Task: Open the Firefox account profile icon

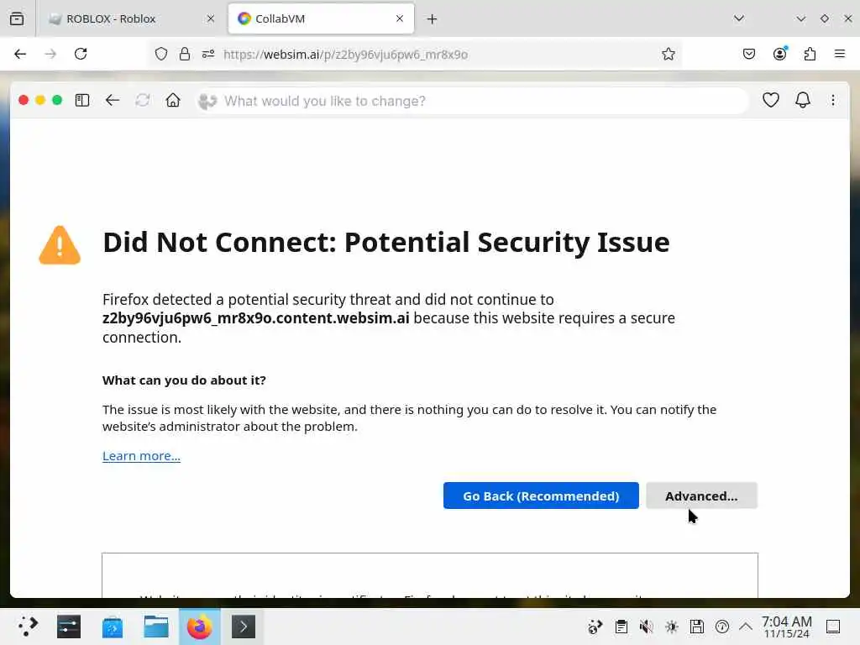Action: coord(780,54)
